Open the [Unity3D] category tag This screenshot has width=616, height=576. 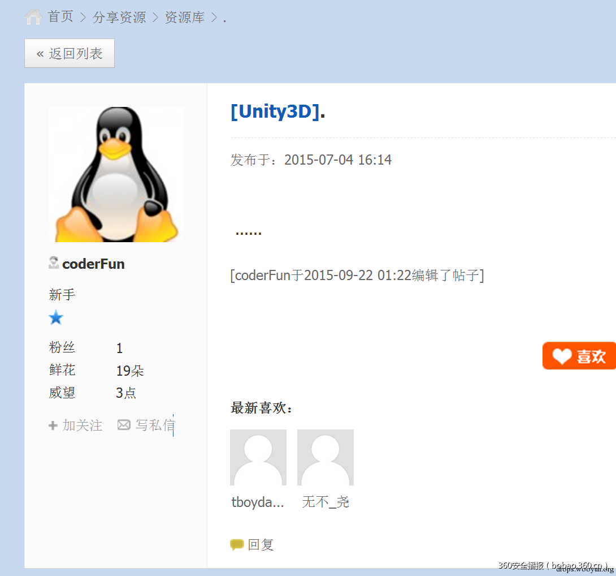pyautogui.click(x=275, y=111)
